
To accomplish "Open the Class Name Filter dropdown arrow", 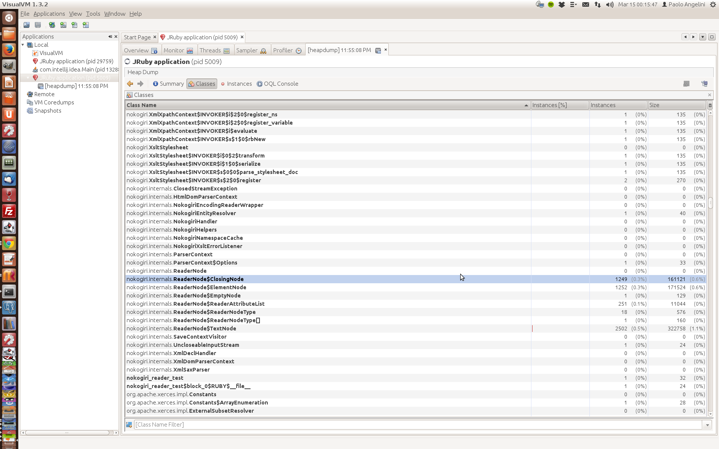I will pyautogui.click(x=707, y=425).
